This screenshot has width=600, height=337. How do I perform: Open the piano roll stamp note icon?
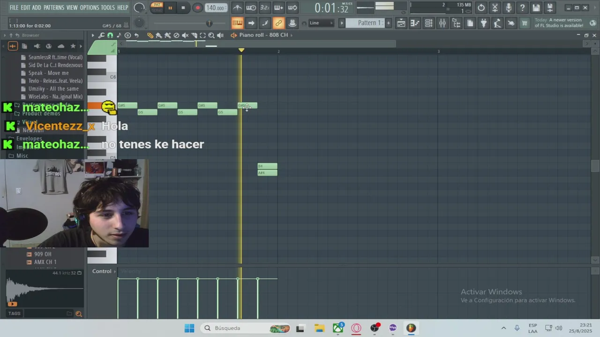[x=119, y=35]
